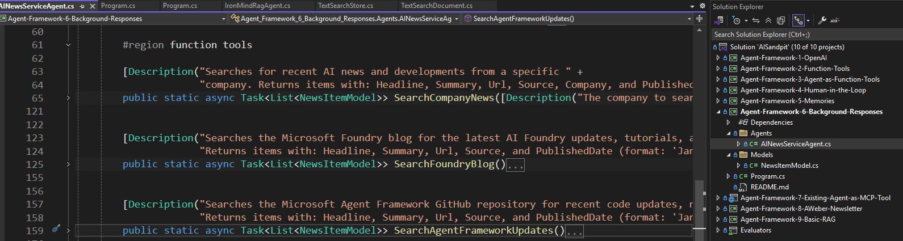Click Switch Views icon in Solution Explorer
This screenshot has width=903, height=241.
[x=720, y=20]
